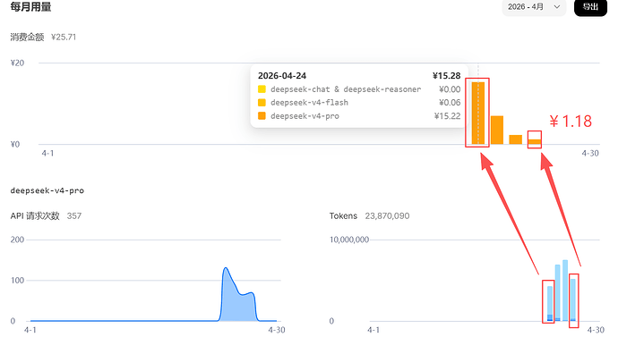Click the ¥15.22 tooltip amount

click(x=447, y=116)
